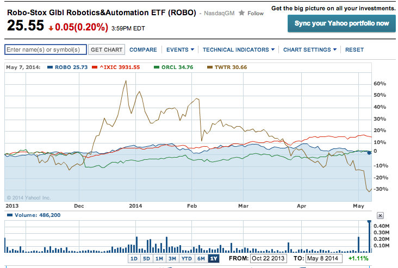Screen dimensions: 398x268
Task: Click the May 7, 2014 date label
Action: coord(23,67)
